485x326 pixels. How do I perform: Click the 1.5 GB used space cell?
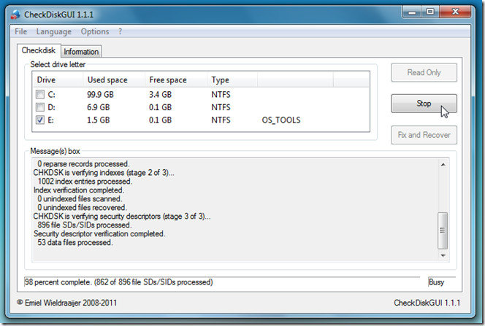(99, 120)
